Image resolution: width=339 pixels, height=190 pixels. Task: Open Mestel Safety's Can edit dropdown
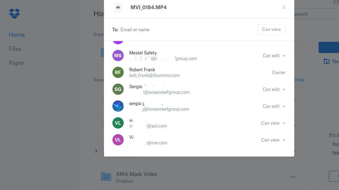click(274, 55)
